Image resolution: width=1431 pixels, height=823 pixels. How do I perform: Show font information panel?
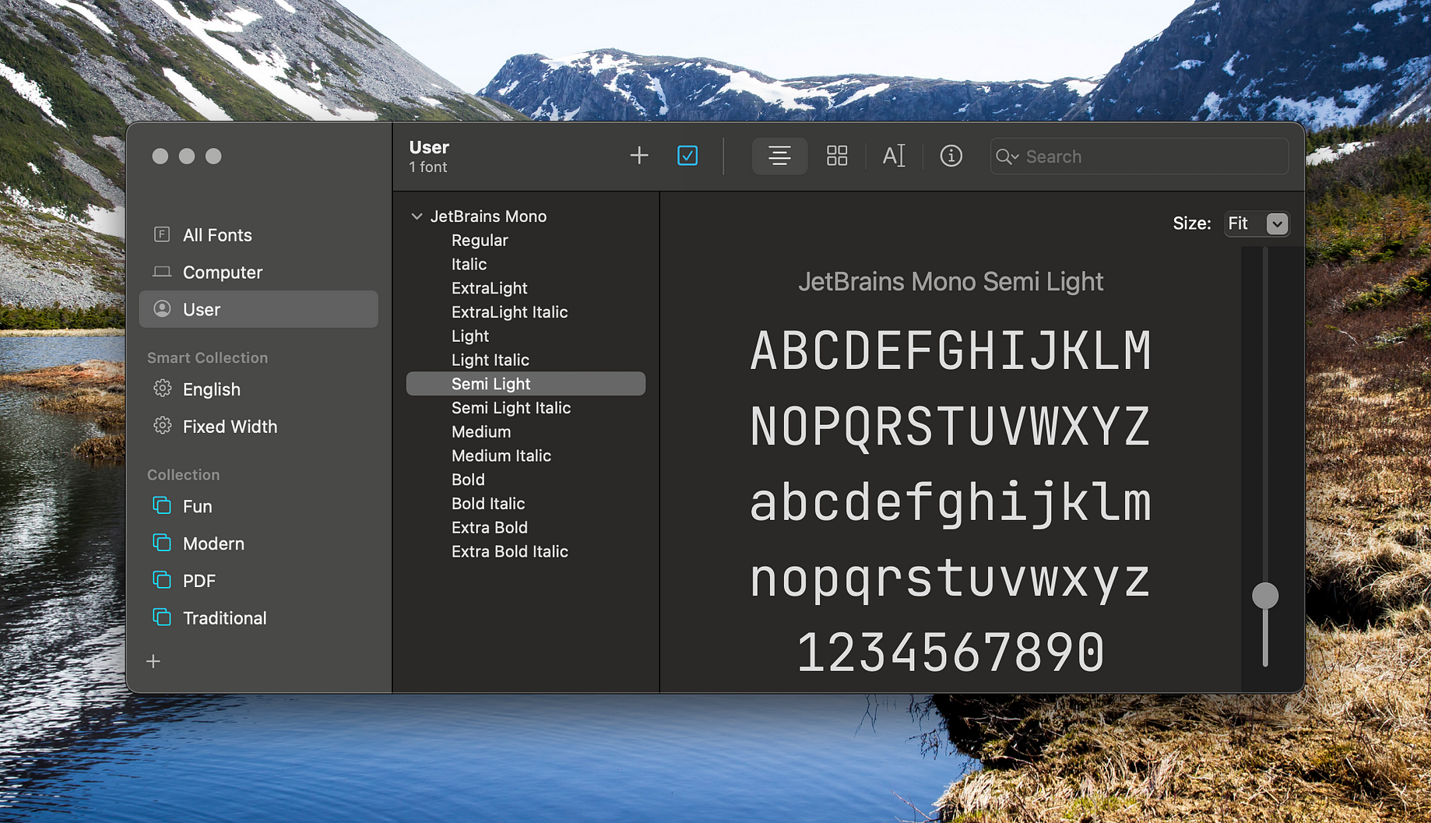pyautogui.click(x=951, y=156)
